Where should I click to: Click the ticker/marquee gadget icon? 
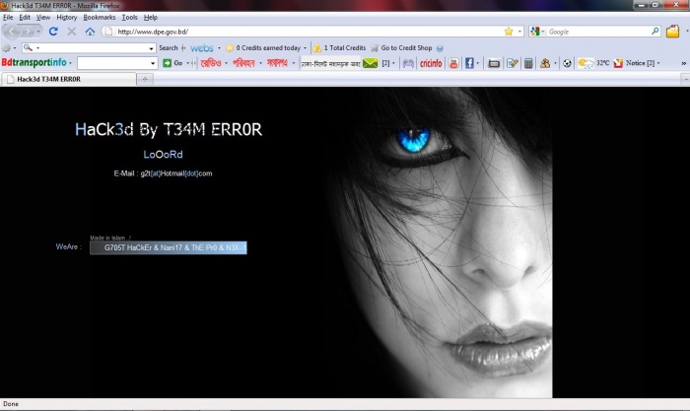click(x=494, y=63)
